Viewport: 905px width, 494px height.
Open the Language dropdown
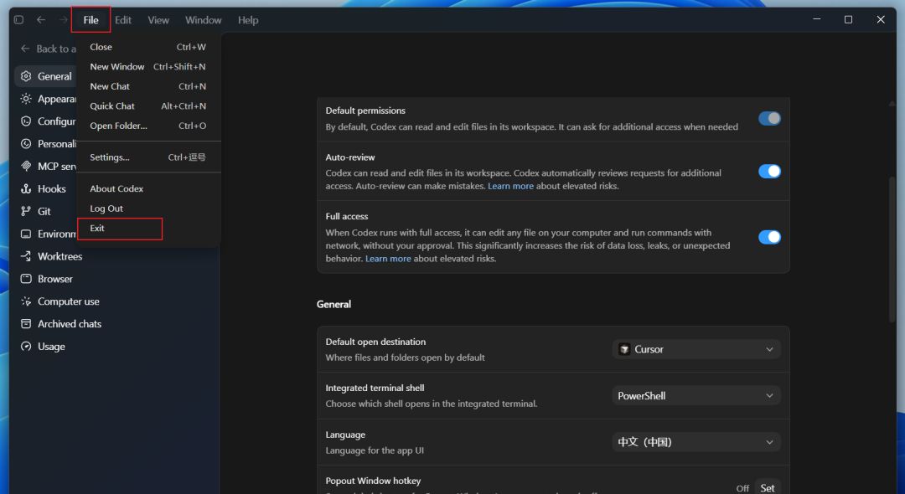[696, 442]
